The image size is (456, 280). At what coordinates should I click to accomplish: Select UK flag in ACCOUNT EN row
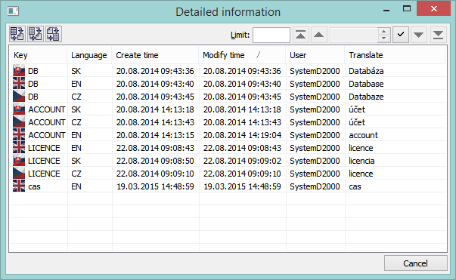coord(19,135)
